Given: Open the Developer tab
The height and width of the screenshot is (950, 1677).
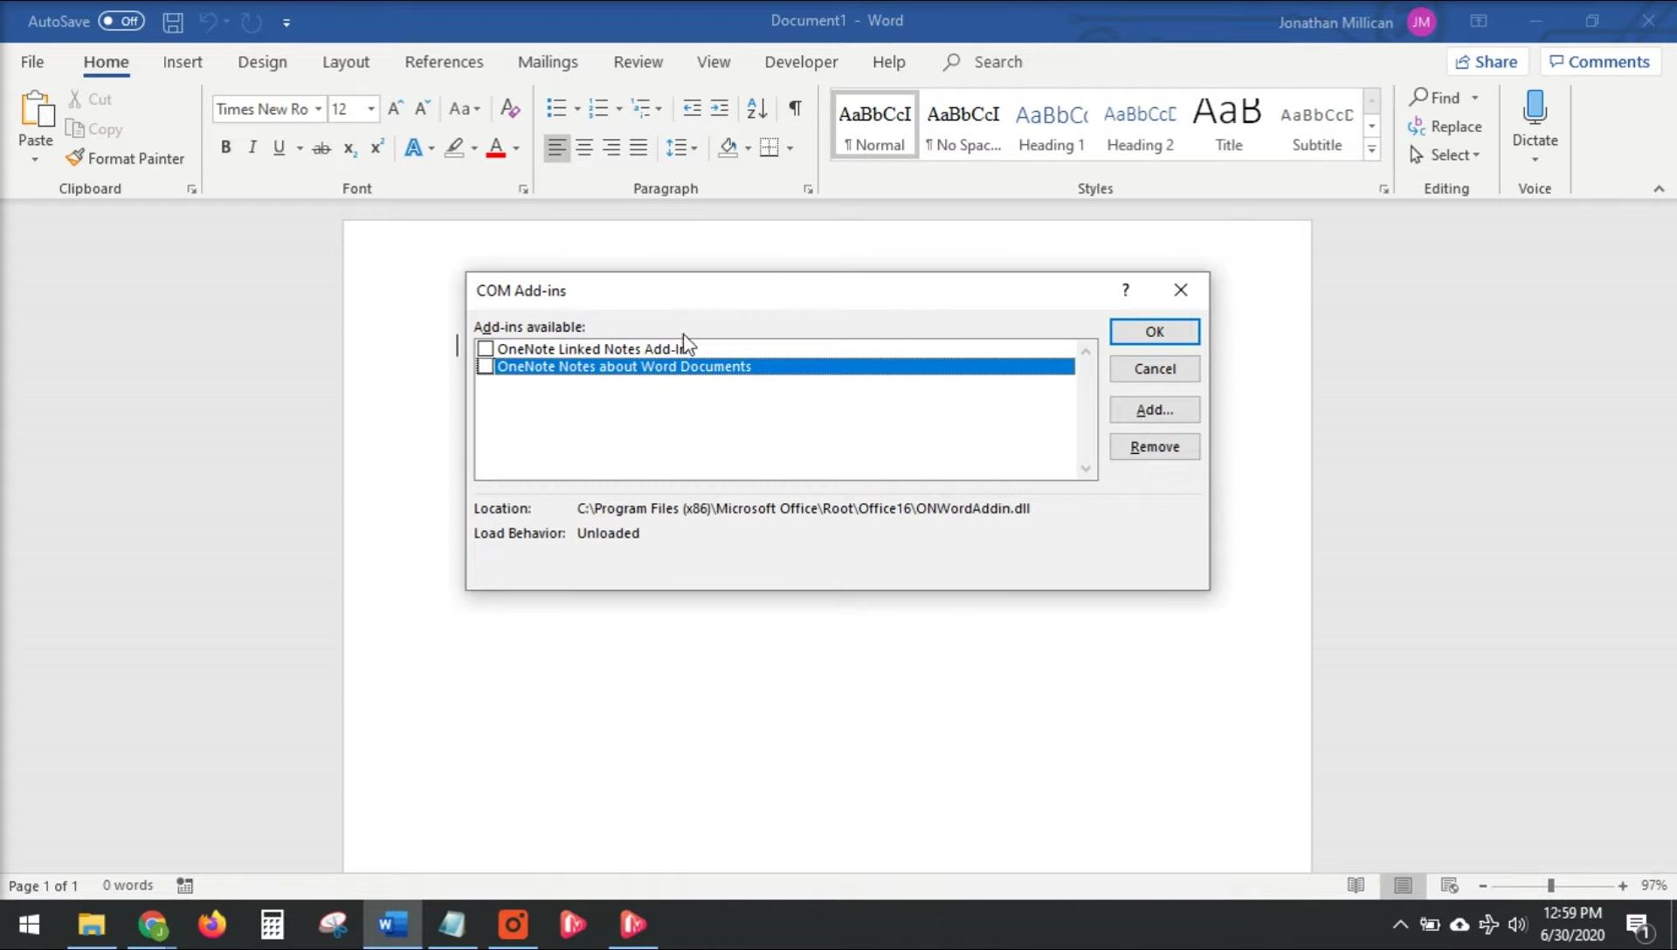Looking at the screenshot, I should [x=801, y=62].
